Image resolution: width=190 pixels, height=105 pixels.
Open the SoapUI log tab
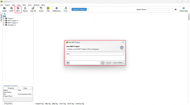click(39, 104)
